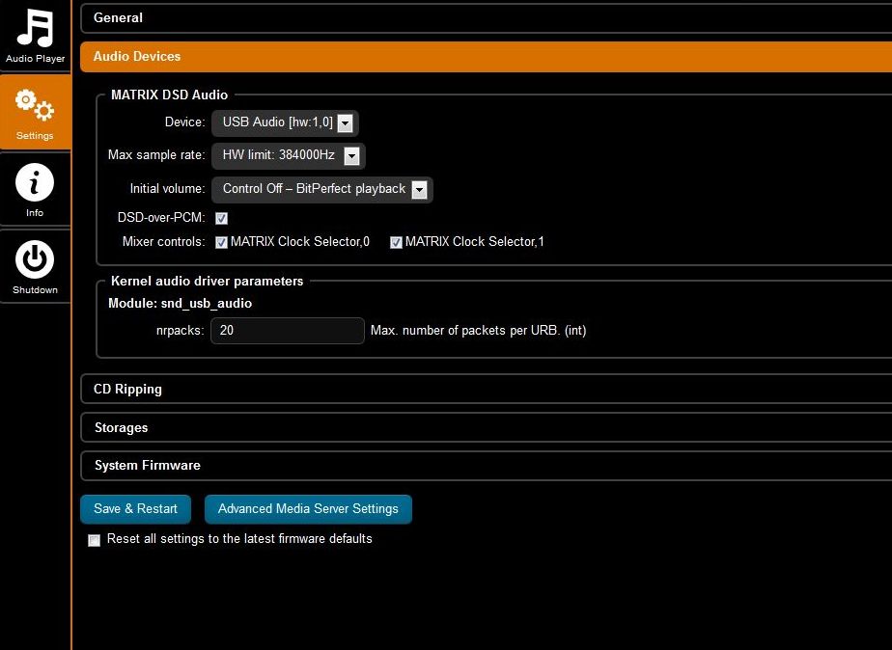Expand the System Firmware section

(487, 466)
